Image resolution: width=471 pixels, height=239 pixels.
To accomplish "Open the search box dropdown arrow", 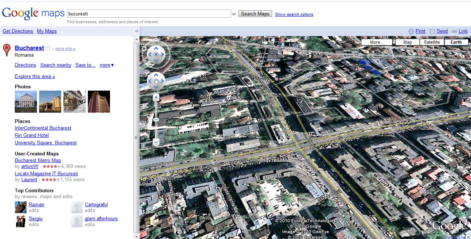I will coord(234,14).
